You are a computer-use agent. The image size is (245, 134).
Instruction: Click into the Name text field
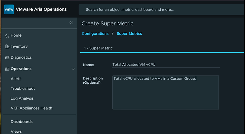click(166, 65)
